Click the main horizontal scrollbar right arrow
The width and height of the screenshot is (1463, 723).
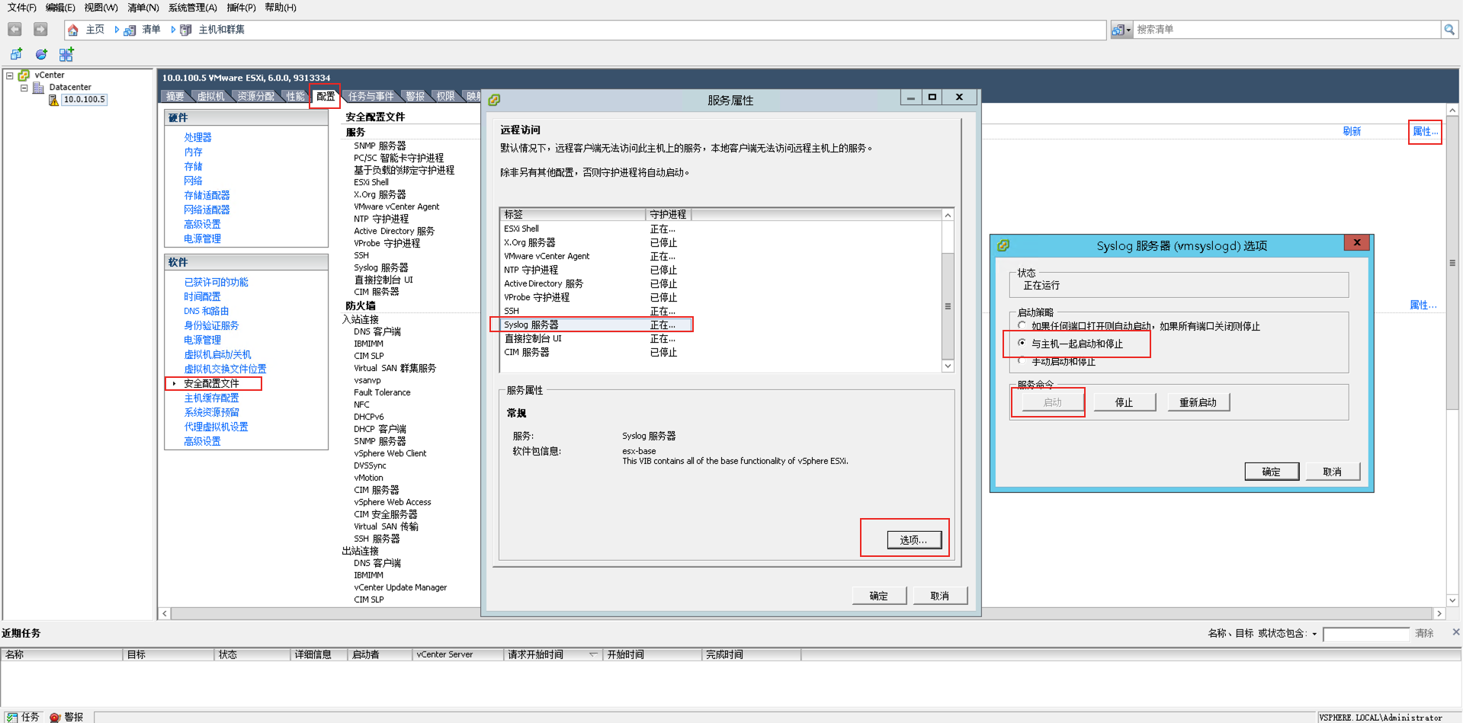[x=1439, y=613]
